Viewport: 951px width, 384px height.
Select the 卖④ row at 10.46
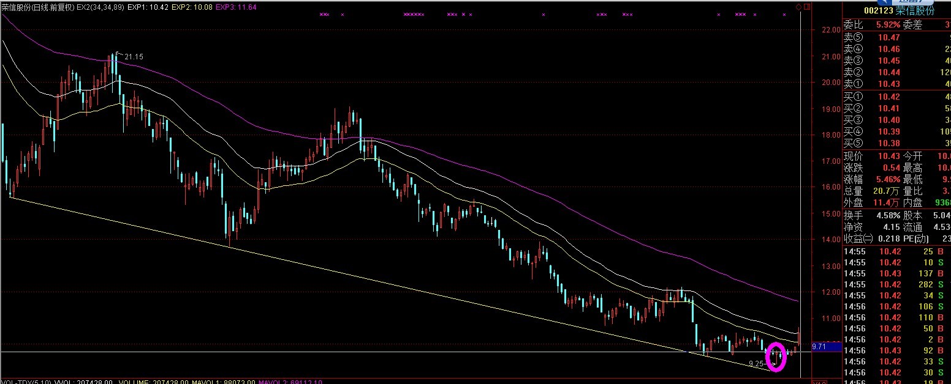pyautogui.click(x=897, y=49)
